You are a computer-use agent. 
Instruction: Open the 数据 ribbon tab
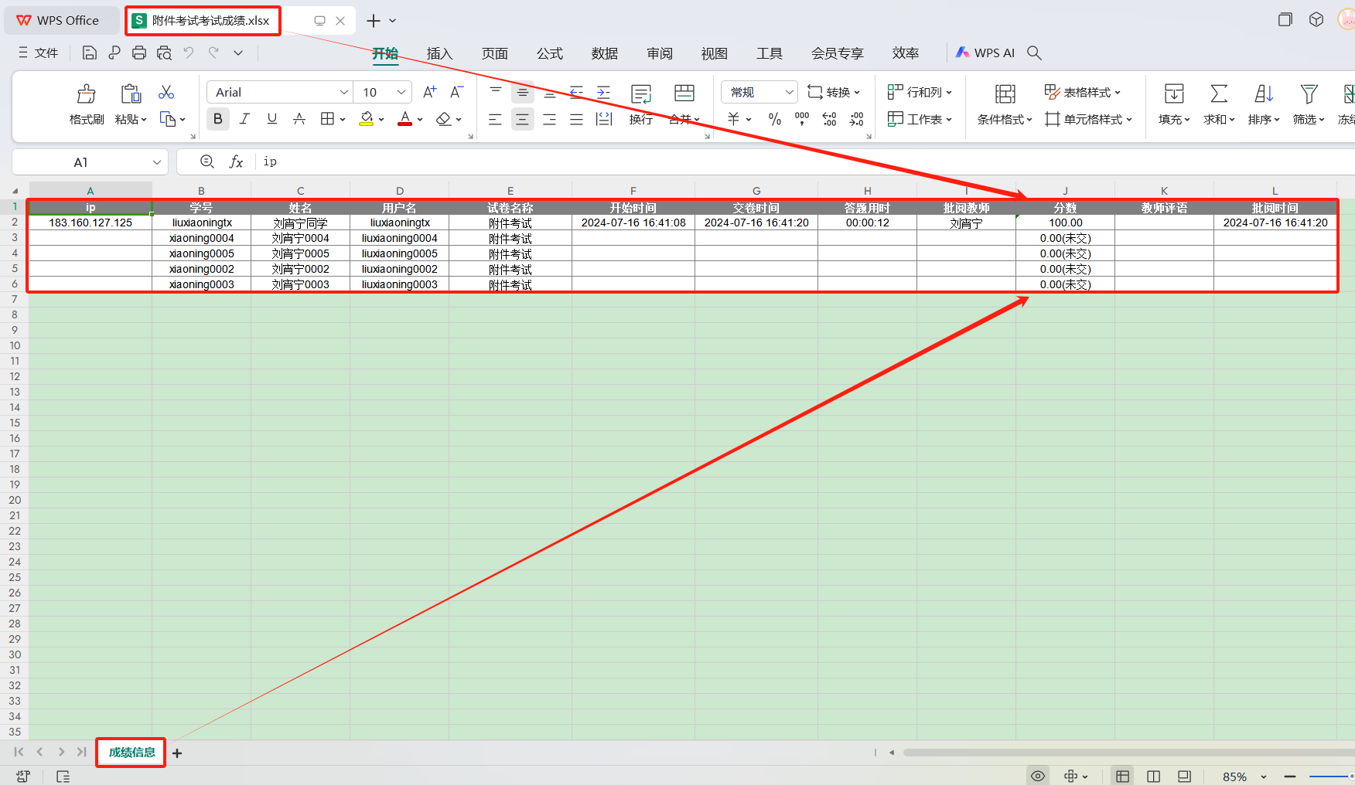(604, 53)
